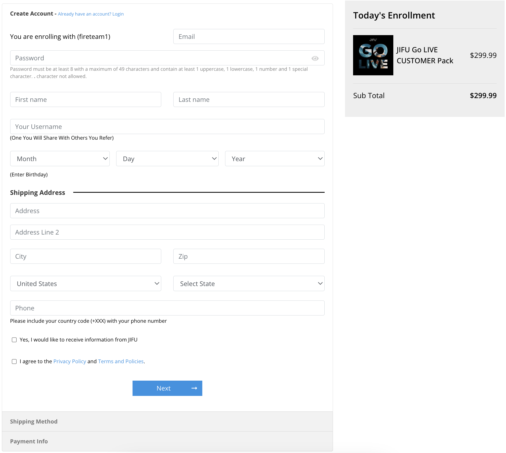The image size is (506, 453).
Task: Expand the Shipping Method section
Action: tap(167, 421)
